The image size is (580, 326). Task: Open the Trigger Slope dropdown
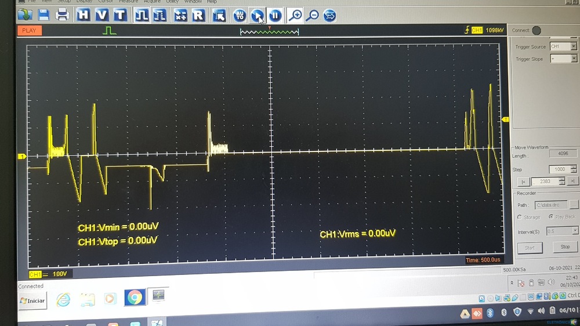click(563, 59)
